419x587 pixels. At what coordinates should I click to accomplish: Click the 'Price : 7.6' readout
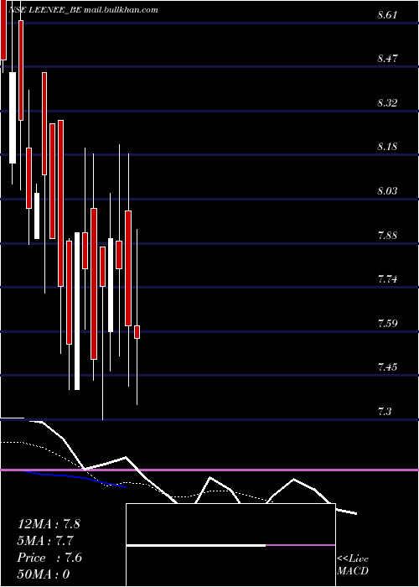49,558
